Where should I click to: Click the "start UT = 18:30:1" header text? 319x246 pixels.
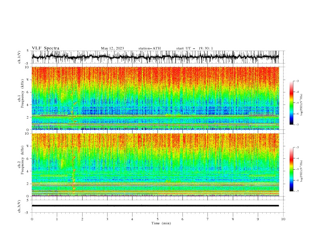[195, 48]
